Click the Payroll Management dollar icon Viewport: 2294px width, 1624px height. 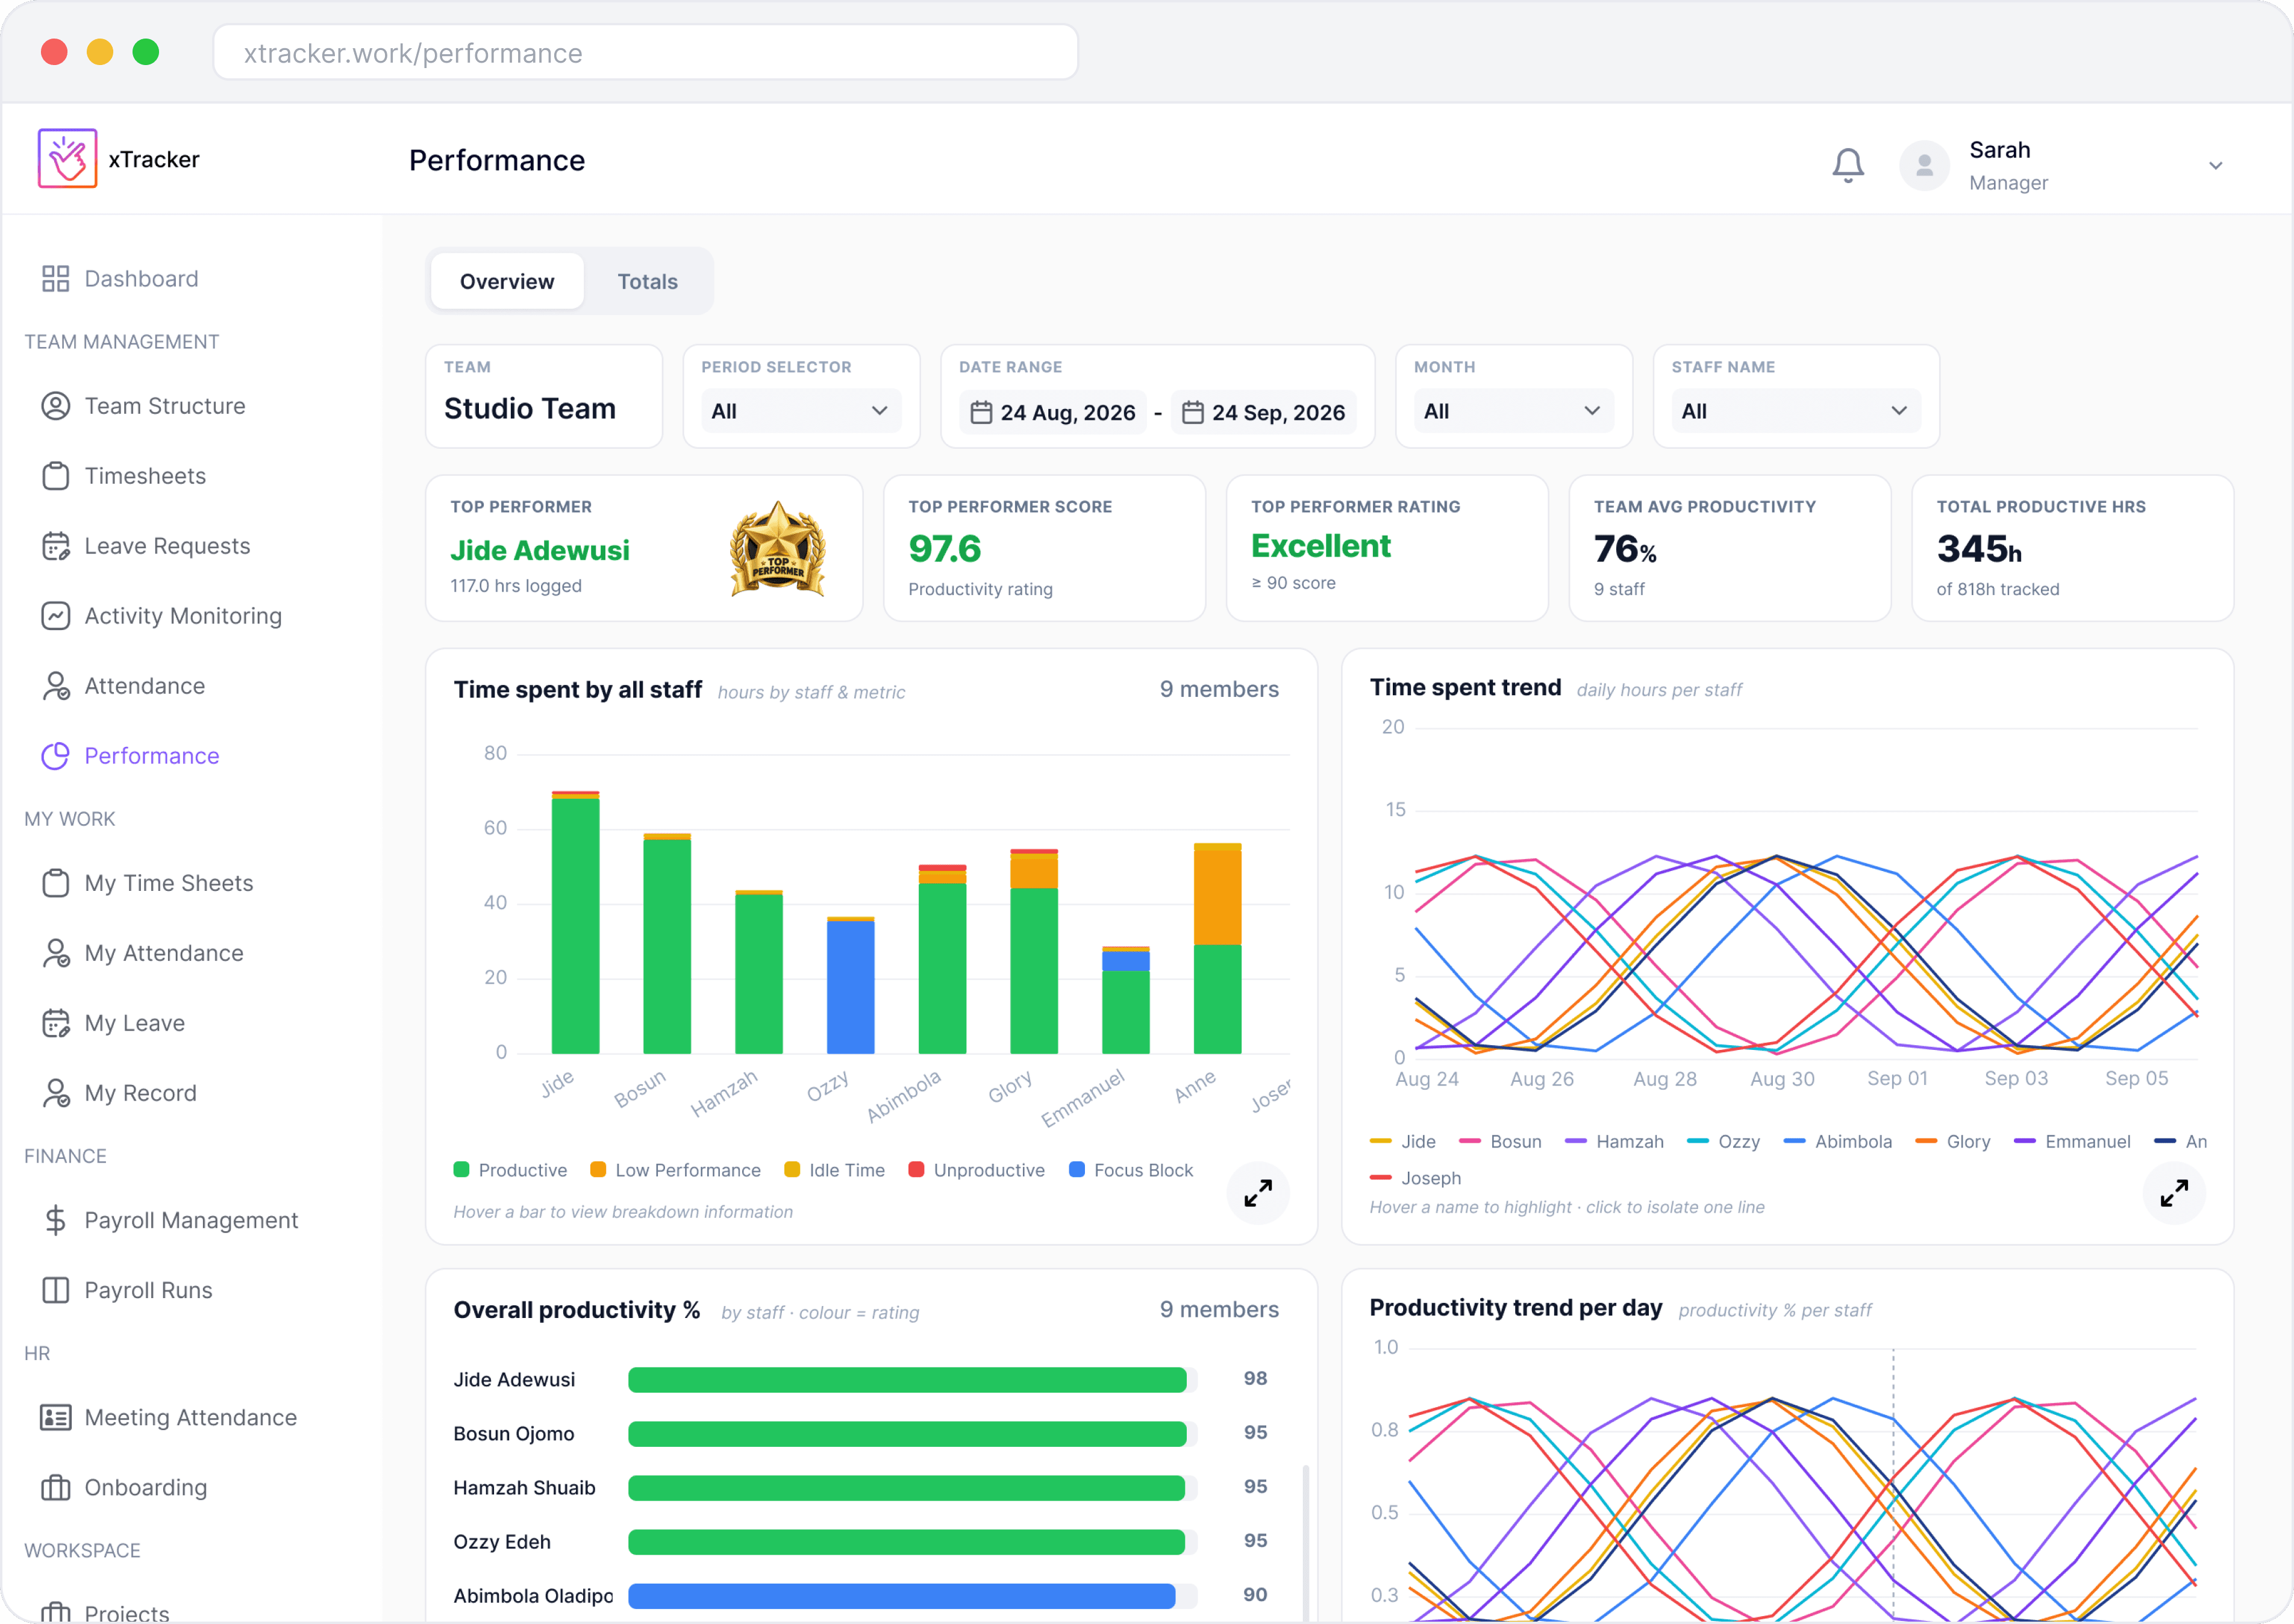click(x=55, y=1220)
